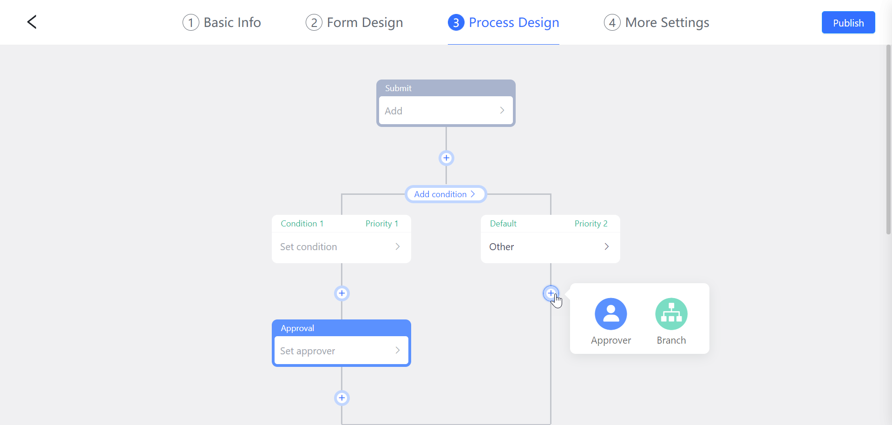892x425 pixels.
Task: Select the Approval node header
Action: coord(297,328)
